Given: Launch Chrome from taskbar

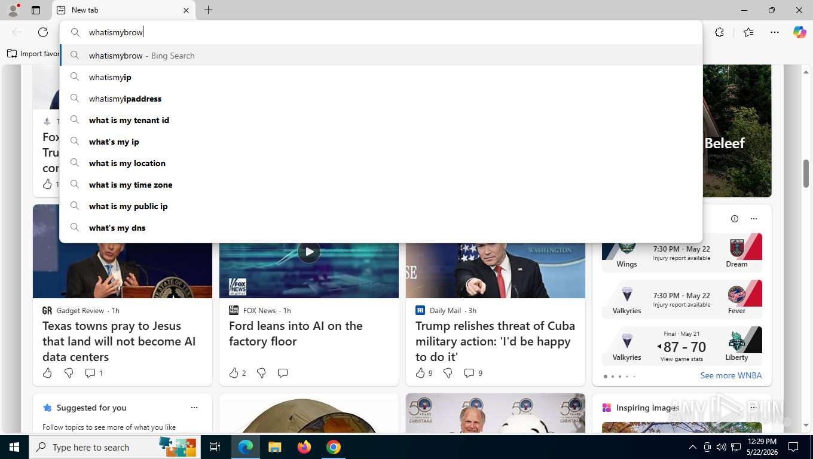Looking at the screenshot, I should (x=334, y=447).
